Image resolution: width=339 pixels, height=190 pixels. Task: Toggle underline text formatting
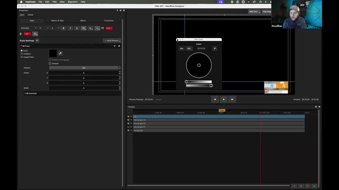[77, 28]
